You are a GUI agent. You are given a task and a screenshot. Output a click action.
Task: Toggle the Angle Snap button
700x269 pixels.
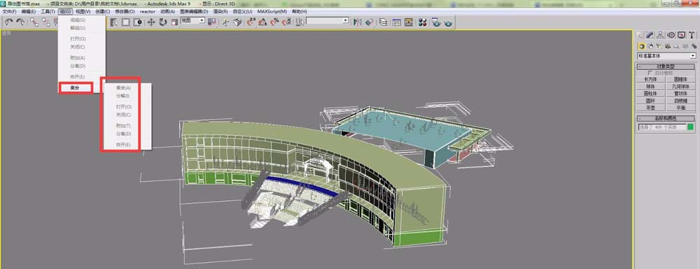[263, 22]
